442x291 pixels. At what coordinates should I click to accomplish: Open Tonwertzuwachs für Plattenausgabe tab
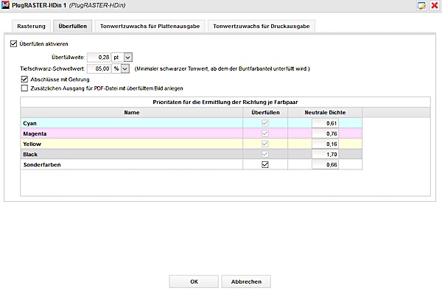(x=150, y=27)
